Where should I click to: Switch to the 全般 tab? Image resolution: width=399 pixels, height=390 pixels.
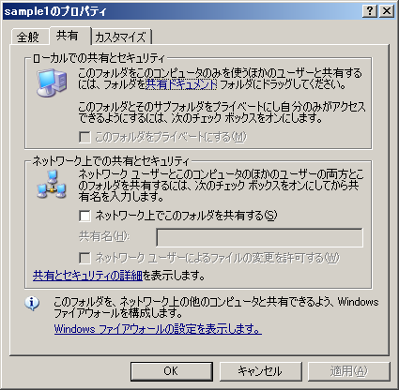29,37
